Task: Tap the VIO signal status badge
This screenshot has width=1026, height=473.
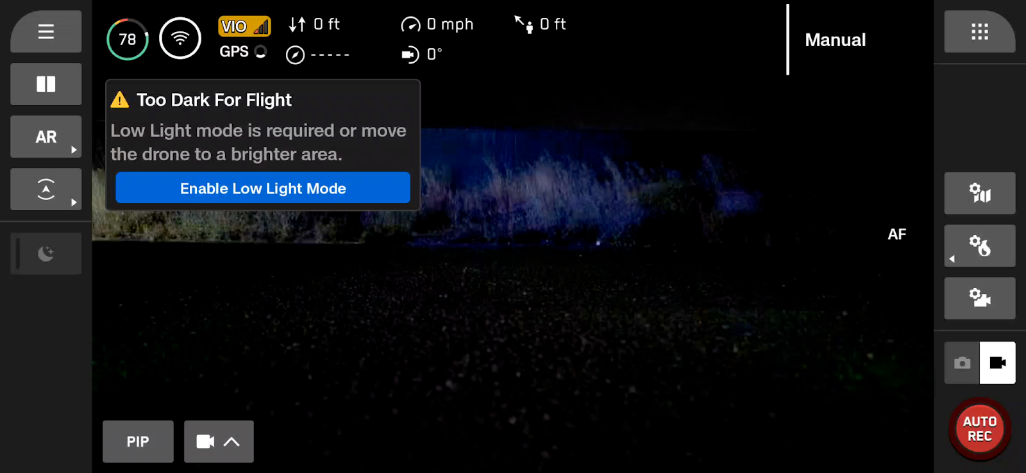Action: pos(244,26)
